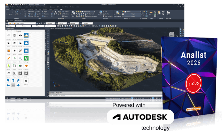
Task: Click the Snap 3D tool icon
Action: coord(26,80)
